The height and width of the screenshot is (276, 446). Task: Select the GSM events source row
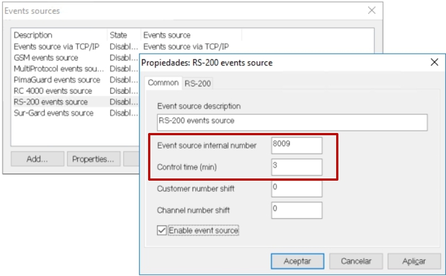pyautogui.click(x=46, y=58)
